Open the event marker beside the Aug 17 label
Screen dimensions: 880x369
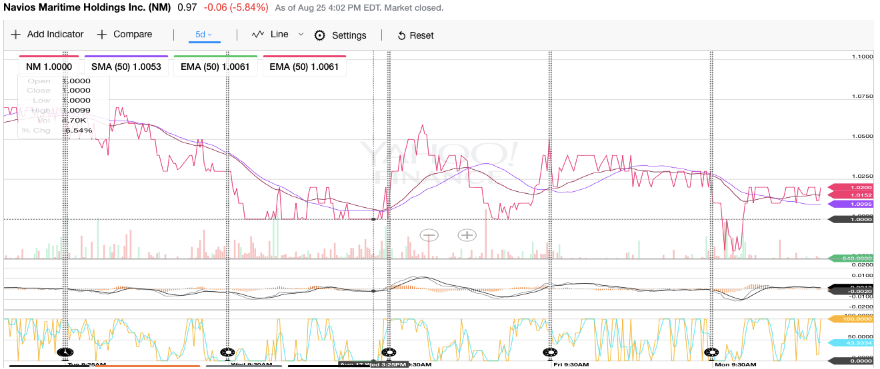click(x=388, y=352)
